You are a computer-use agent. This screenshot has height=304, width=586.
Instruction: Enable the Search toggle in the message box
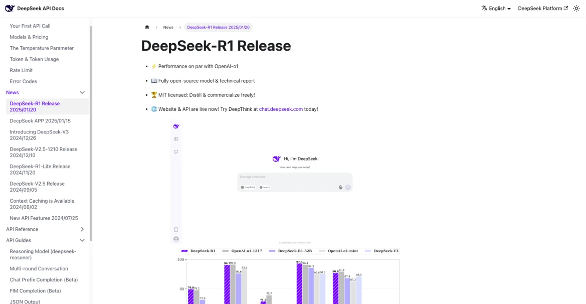[264, 187]
